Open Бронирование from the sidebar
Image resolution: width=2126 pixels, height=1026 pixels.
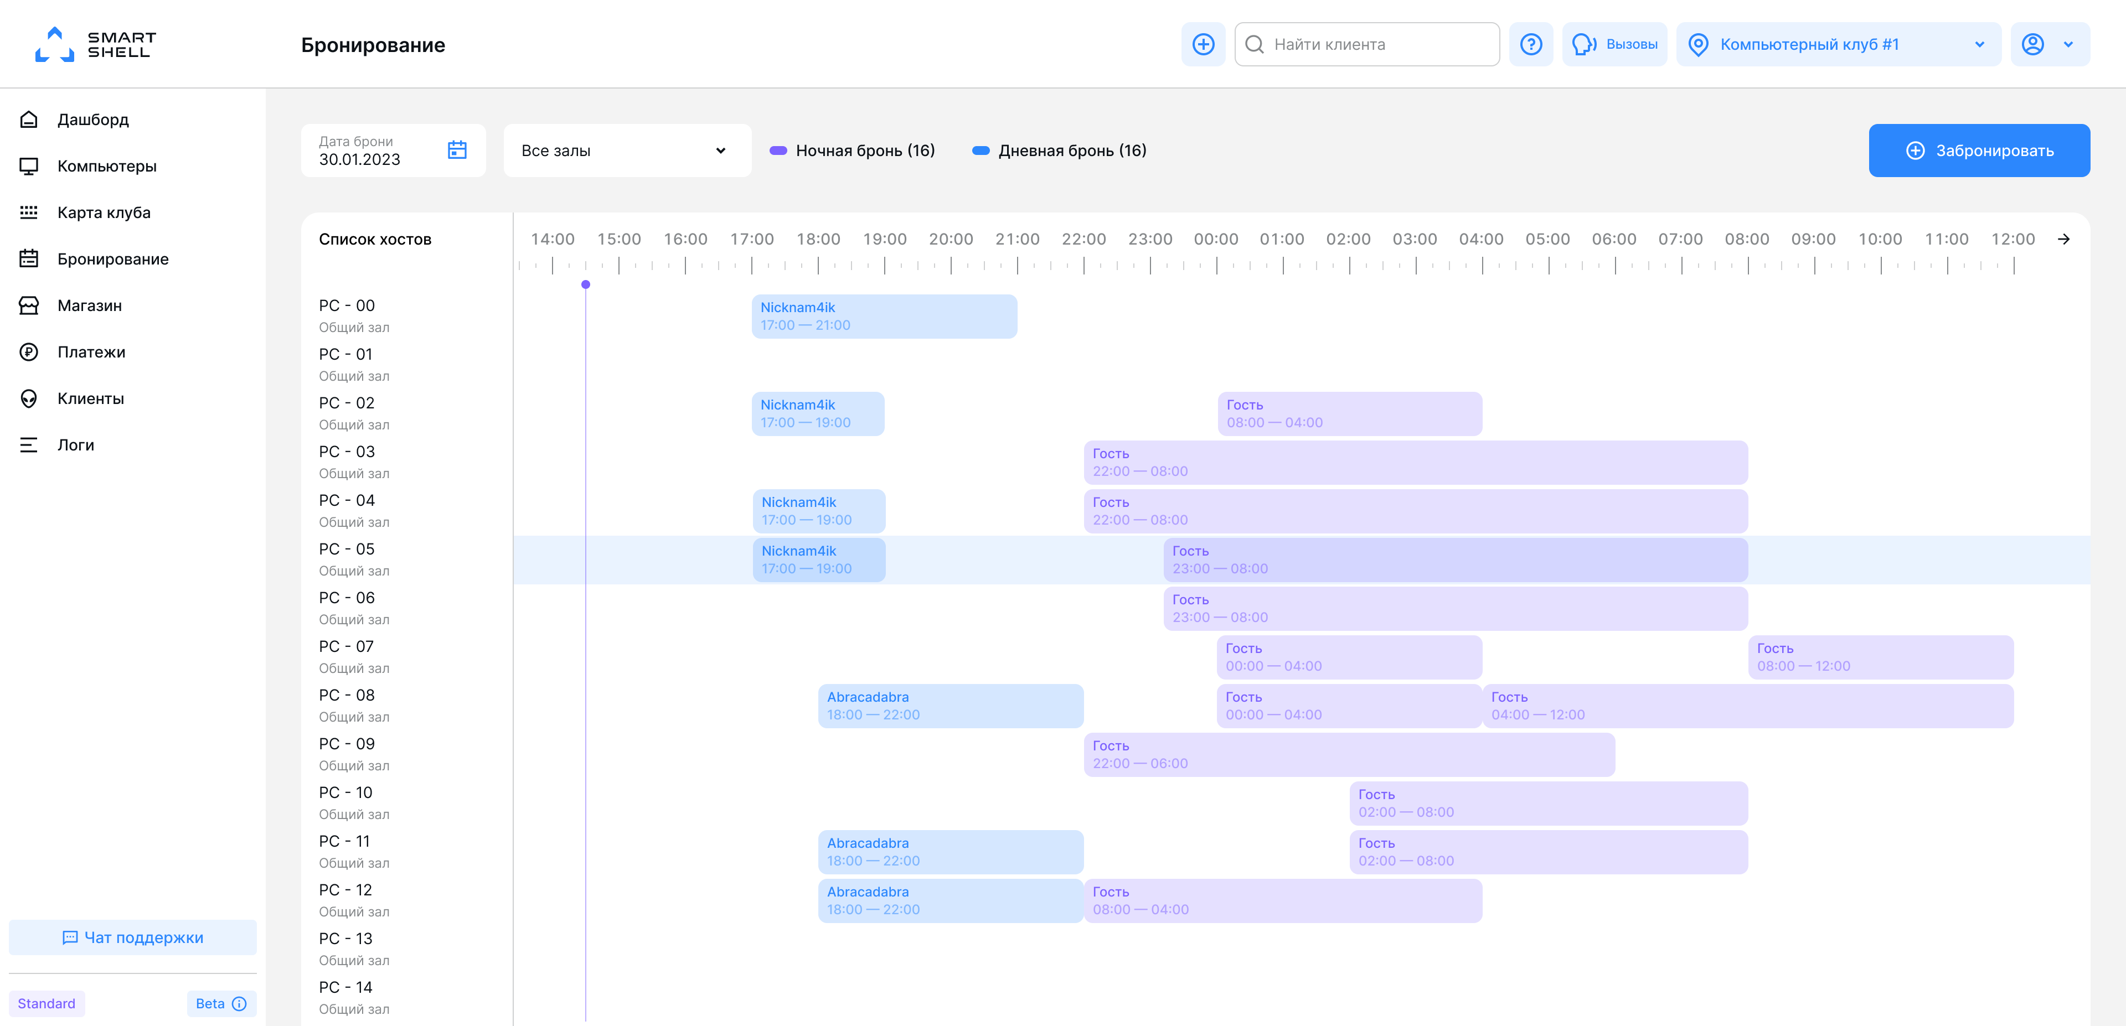pyautogui.click(x=112, y=259)
